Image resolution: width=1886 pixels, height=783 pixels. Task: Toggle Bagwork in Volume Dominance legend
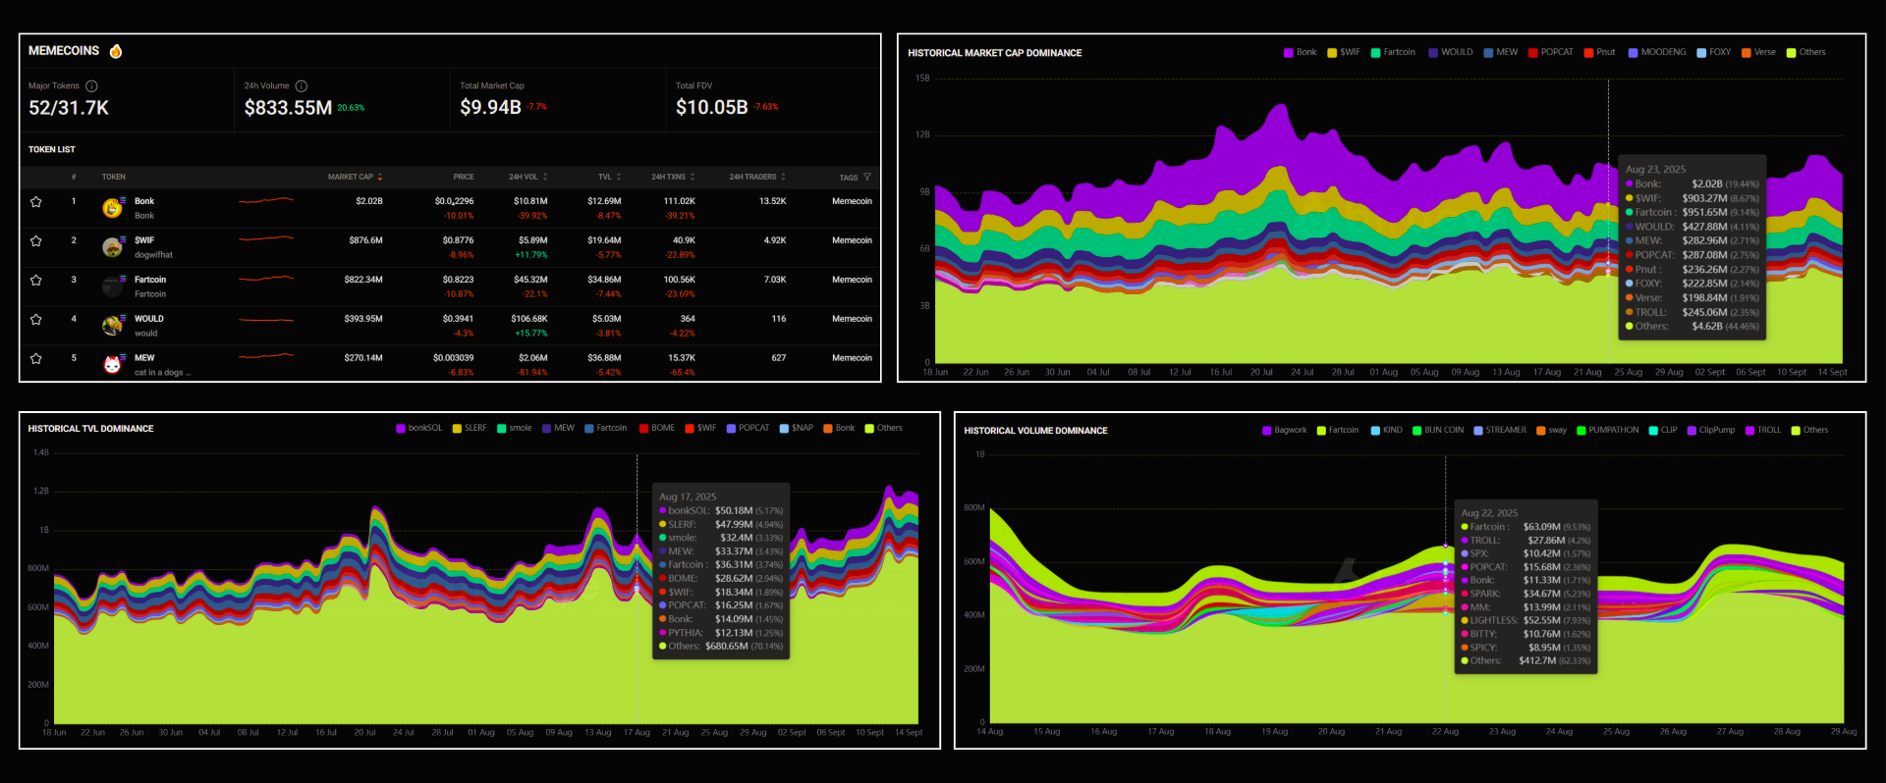click(x=1285, y=431)
